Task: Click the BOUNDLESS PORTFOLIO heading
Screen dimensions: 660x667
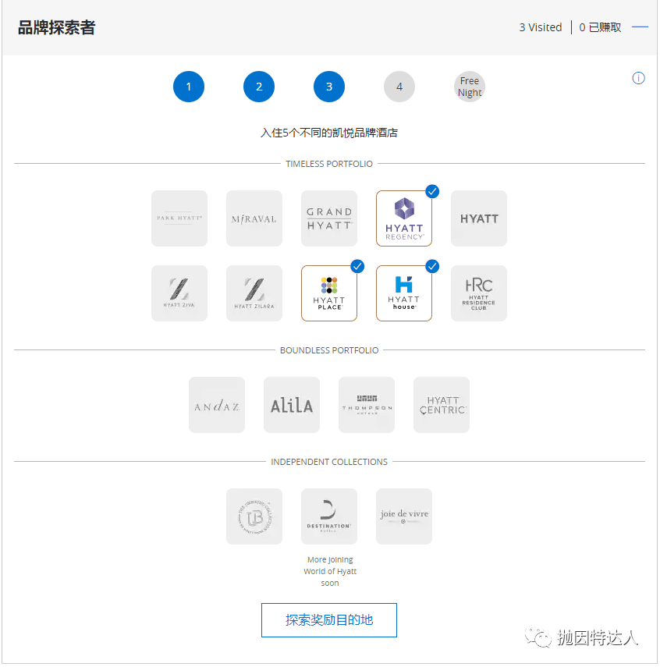Action: (x=329, y=350)
